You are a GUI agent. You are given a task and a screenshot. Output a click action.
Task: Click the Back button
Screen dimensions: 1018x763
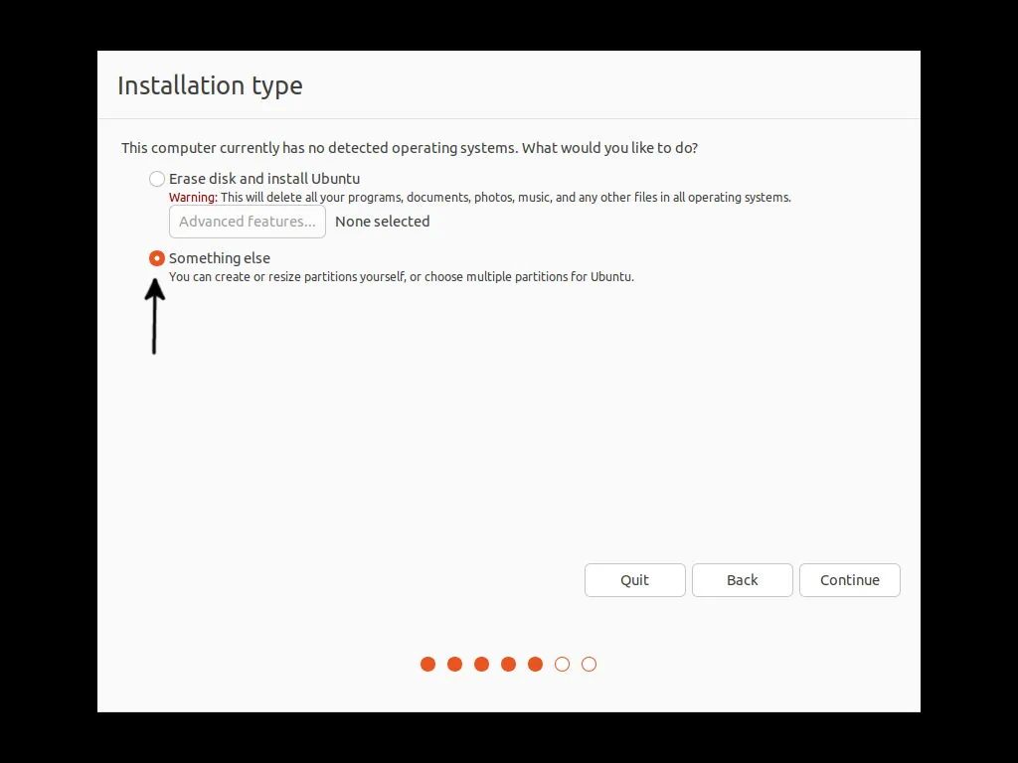click(x=742, y=580)
